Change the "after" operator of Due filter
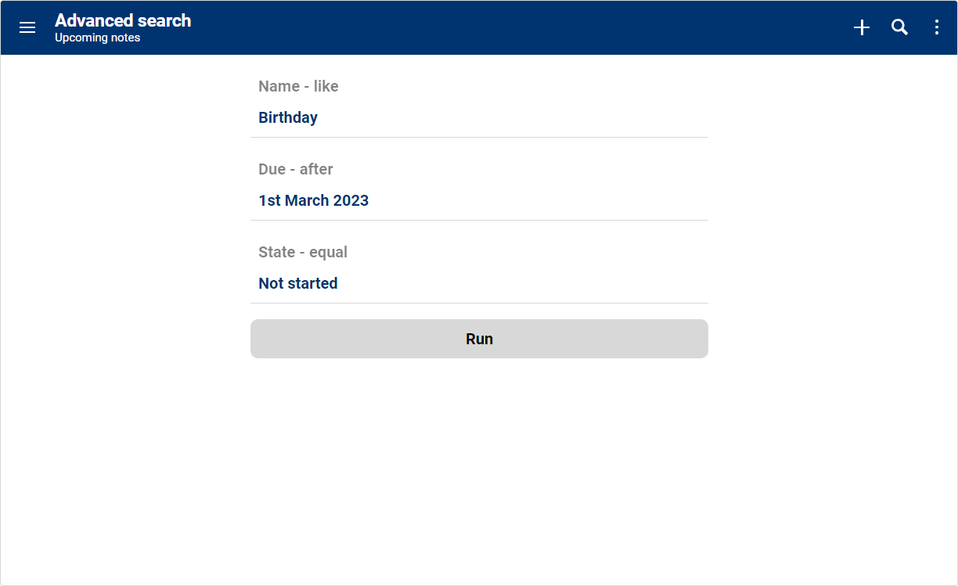Screen dimensions: 958x586 coord(316,169)
